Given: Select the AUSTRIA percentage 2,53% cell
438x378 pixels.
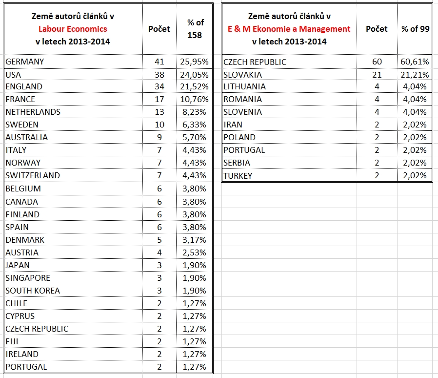Looking at the screenshot, I should click(196, 252).
